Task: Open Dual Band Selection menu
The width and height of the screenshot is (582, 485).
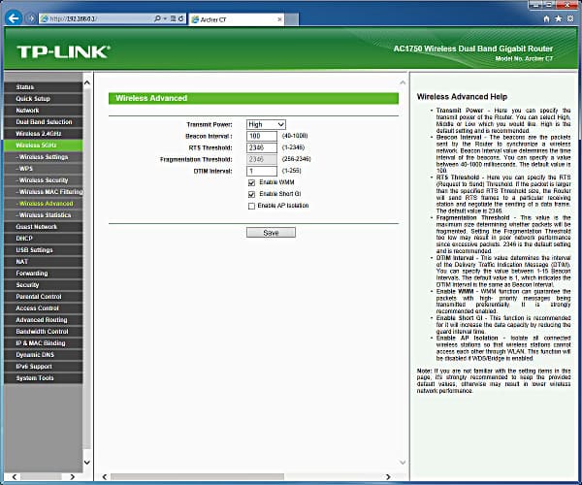Action: coord(43,121)
